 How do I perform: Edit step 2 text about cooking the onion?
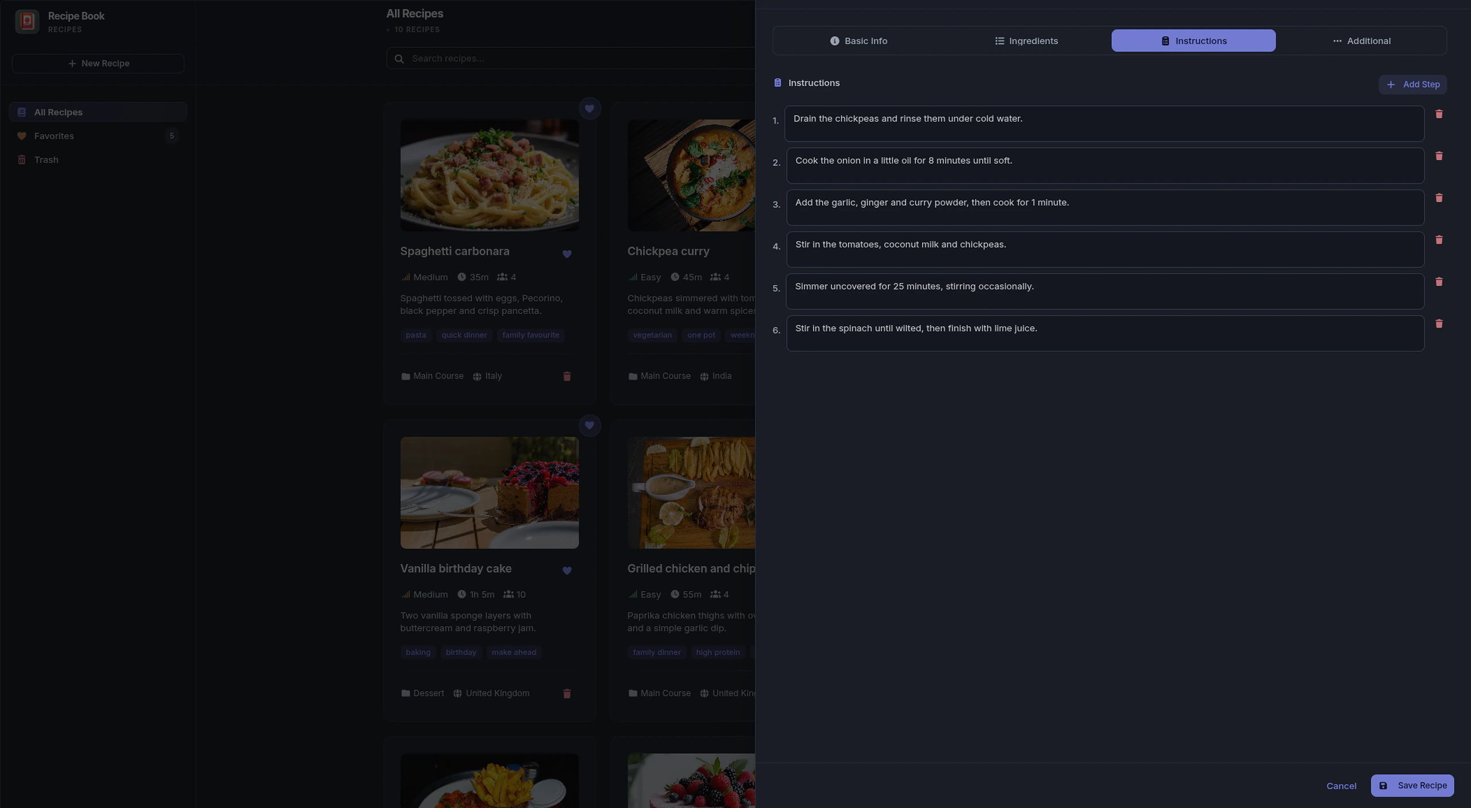coord(1105,165)
